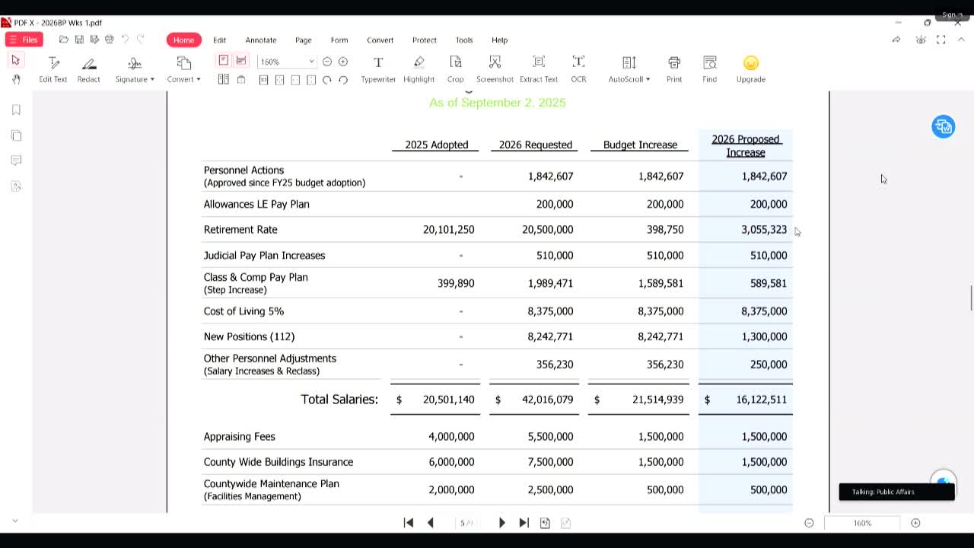The image size is (974, 548).
Task: Open the Comments sidebar panel
Action: 16,161
